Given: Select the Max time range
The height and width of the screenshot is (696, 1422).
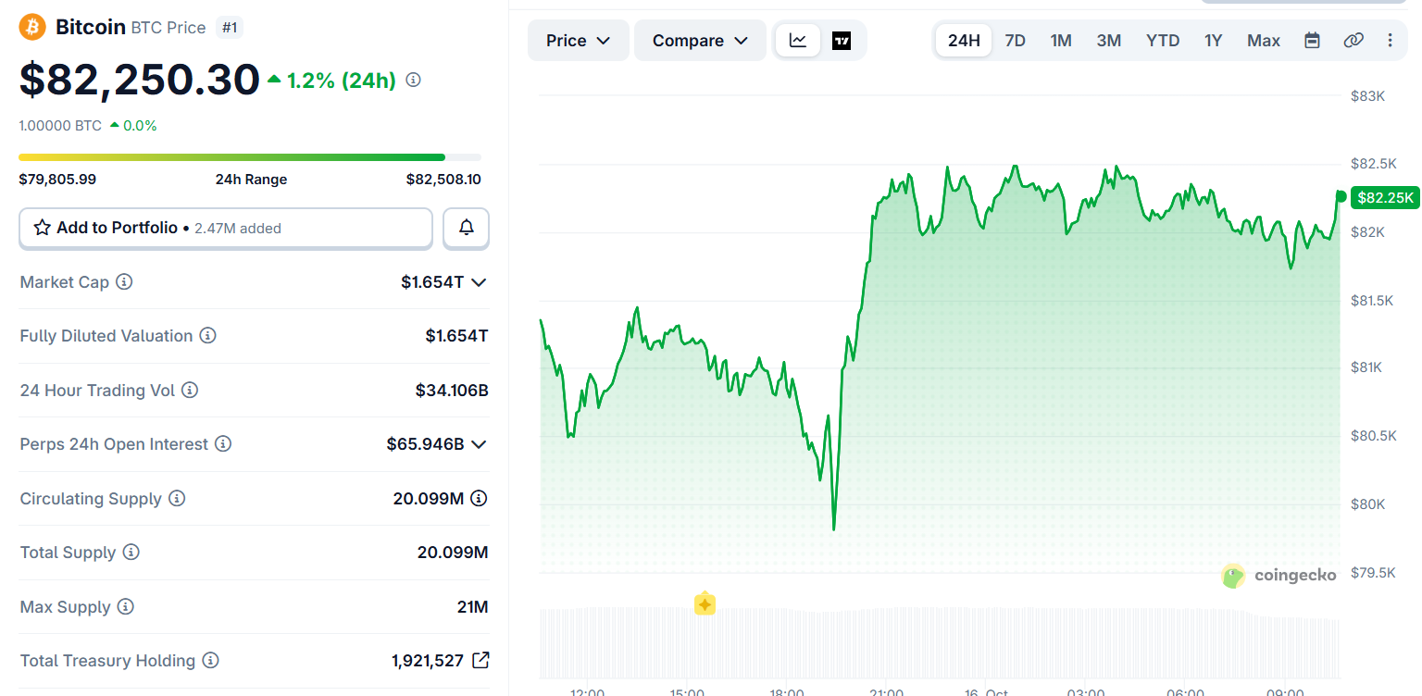Looking at the screenshot, I should tap(1264, 41).
